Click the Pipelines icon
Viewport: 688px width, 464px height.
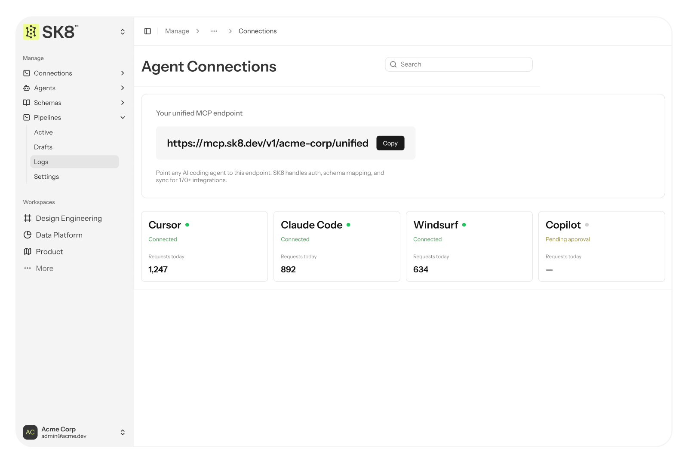26,117
